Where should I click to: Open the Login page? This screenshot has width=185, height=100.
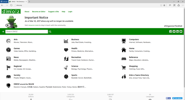click(70, 11)
